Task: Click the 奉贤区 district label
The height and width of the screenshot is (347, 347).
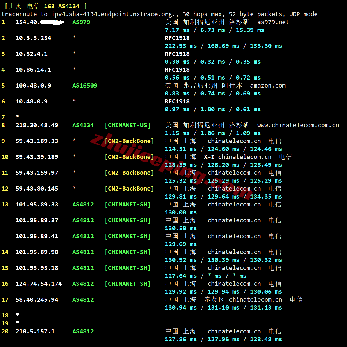Action: [x=214, y=300]
